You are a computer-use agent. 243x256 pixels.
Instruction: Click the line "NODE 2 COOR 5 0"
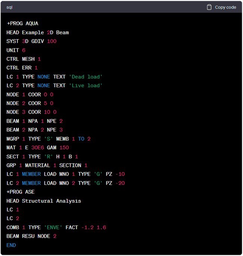tap(30, 103)
